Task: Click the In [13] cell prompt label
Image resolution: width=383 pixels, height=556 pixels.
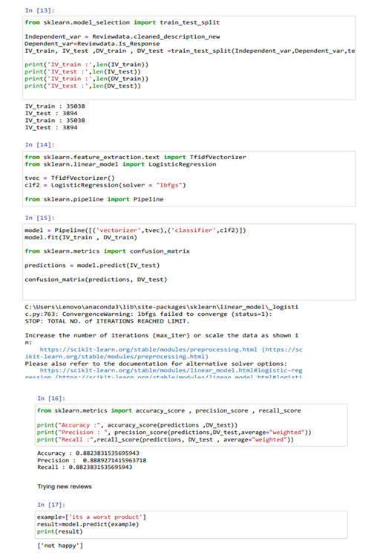Action: point(39,10)
